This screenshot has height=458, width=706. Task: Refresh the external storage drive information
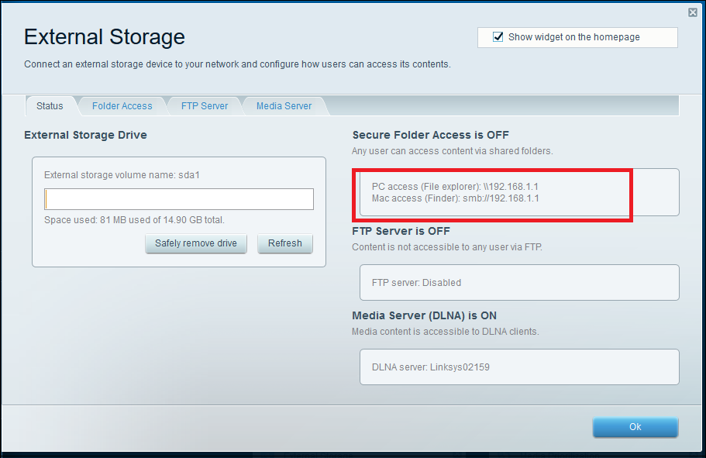click(x=284, y=243)
